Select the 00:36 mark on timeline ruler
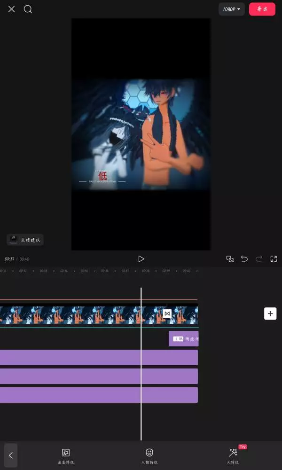Screen dimensions: 282x470 pyautogui.click(x=105, y=271)
